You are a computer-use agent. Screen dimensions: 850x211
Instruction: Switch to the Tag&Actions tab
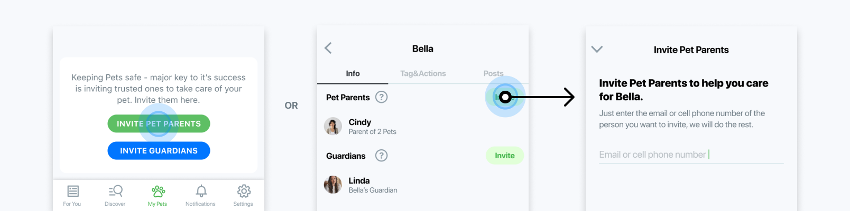(x=423, y=73)
